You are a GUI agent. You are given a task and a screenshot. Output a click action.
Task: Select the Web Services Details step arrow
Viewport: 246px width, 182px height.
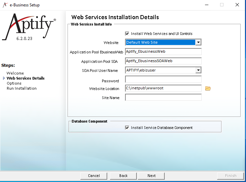point(4,78)
